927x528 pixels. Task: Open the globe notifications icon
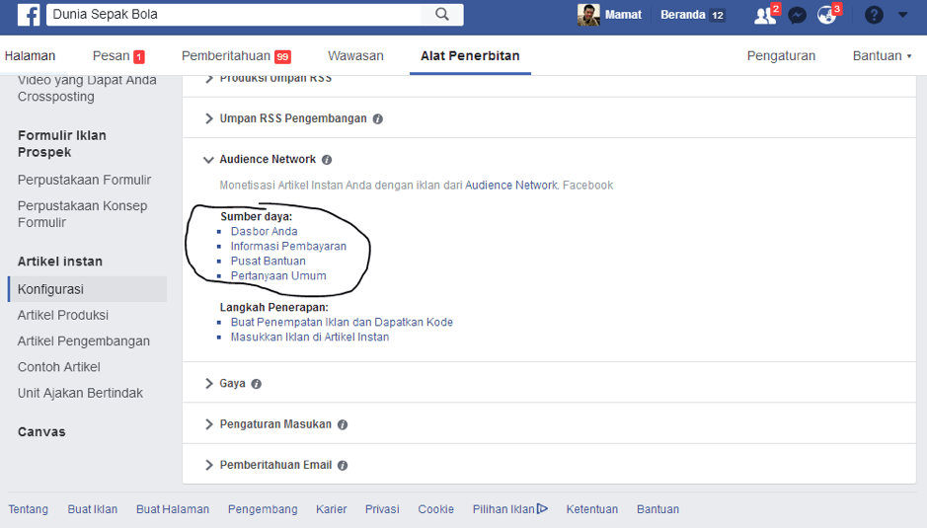(826, 15)
